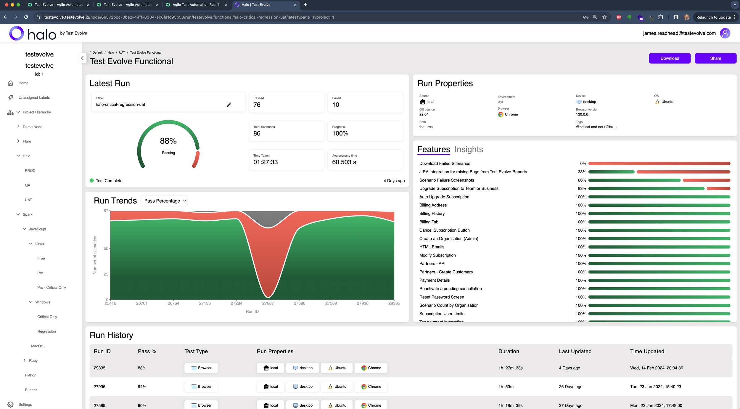
Task: Click the pencil icon to edit the run label
Action: click(x=229, y=105)
